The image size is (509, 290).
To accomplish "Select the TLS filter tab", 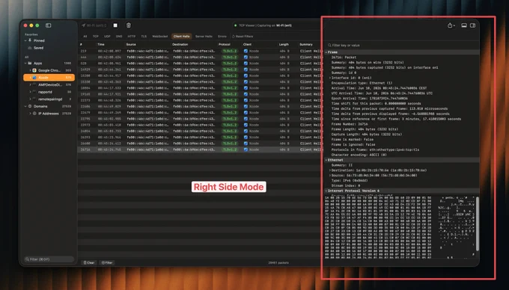I will [x=144, y=37].
